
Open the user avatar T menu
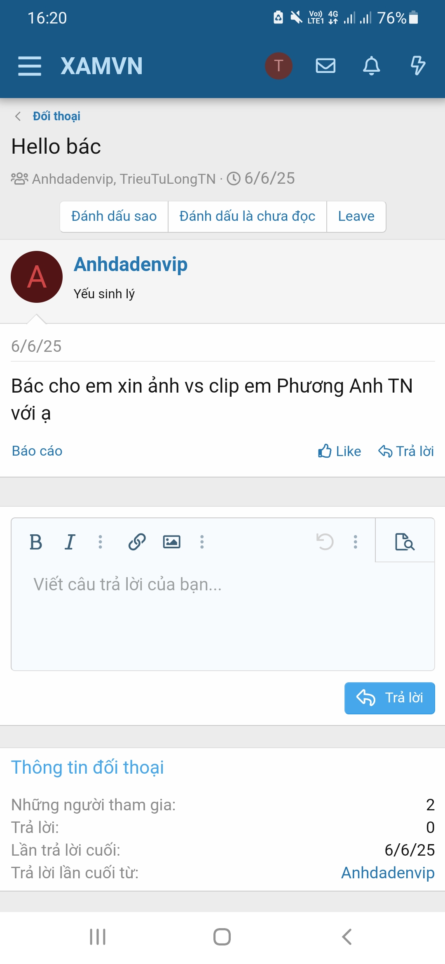pos(279,66)
